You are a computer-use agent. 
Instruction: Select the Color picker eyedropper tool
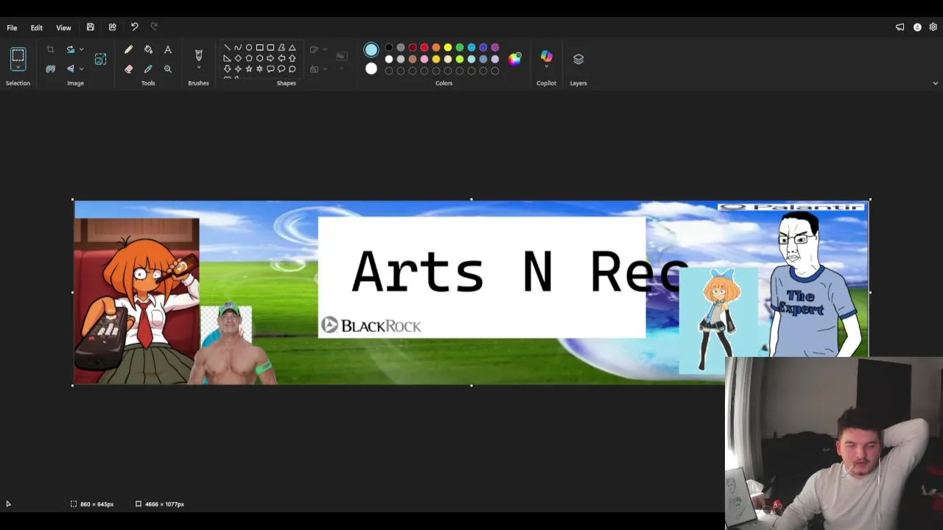148,68
